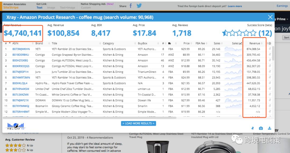The height and width of the screenshot is (153, 290).
Task: Close the Xray product research popup
Action: (x=270, y=17)
